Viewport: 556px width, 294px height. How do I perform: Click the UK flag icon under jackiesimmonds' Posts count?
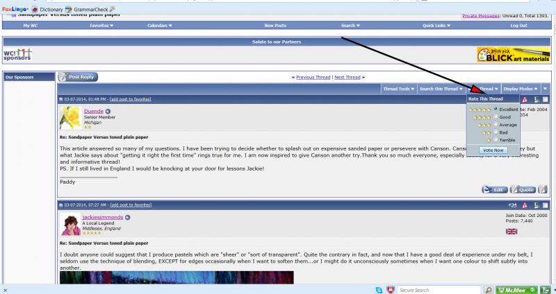[x=512, y=232]
